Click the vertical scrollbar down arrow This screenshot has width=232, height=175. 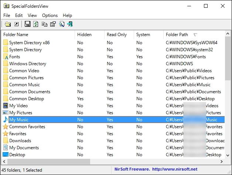[228, 155]
